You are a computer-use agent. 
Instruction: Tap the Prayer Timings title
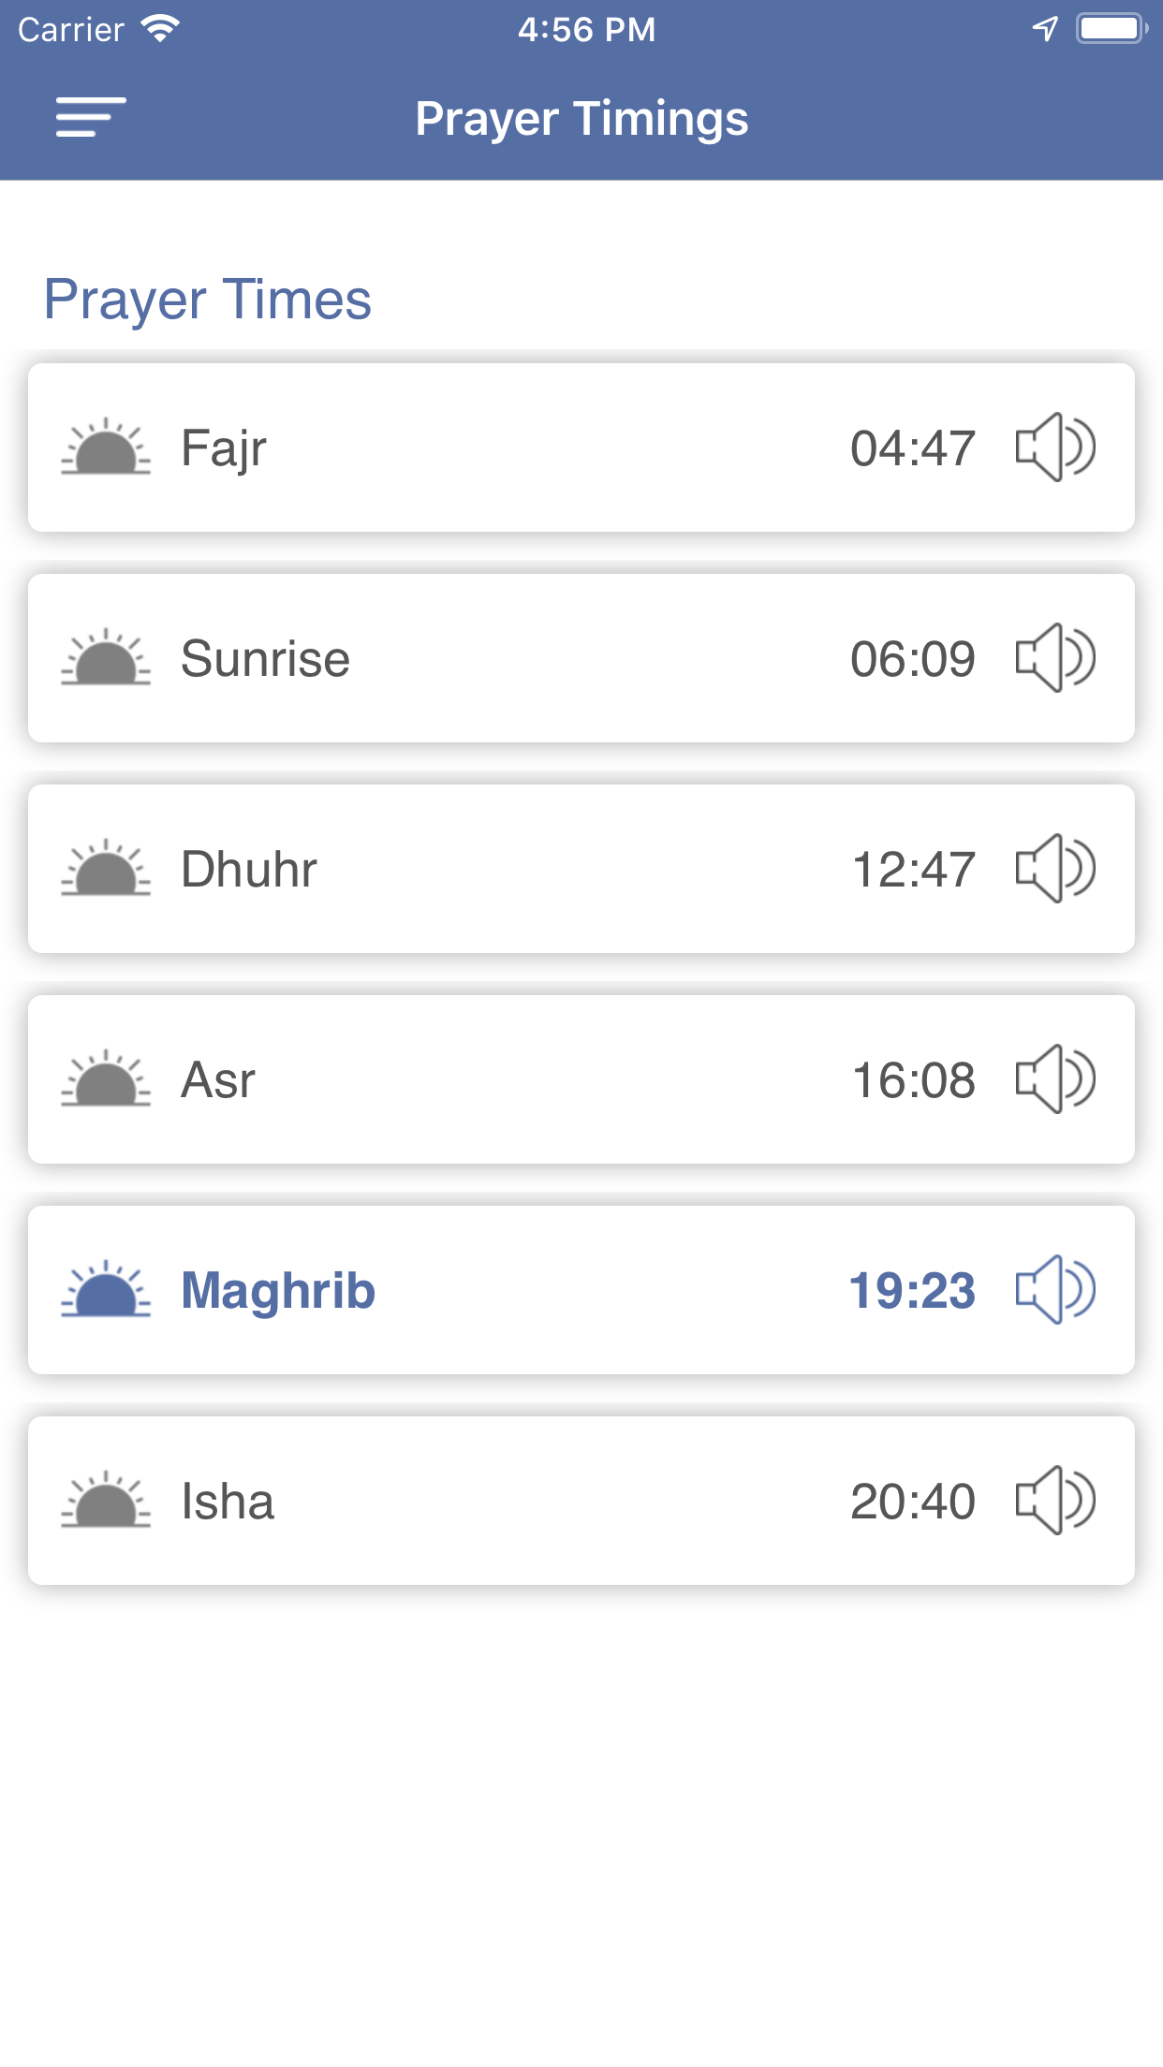click(x=581, y=119)
